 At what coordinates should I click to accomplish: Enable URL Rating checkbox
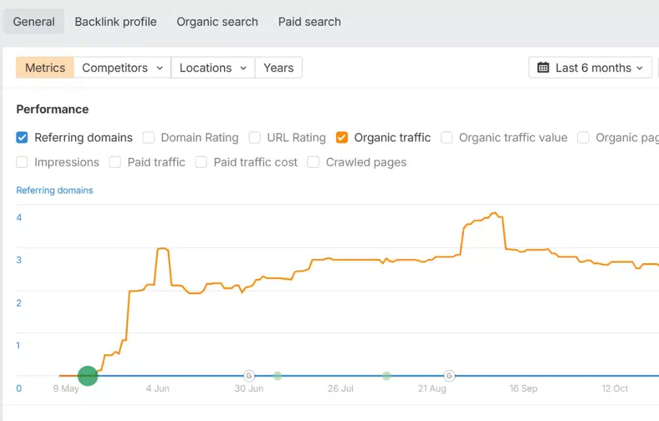(254, 137)
